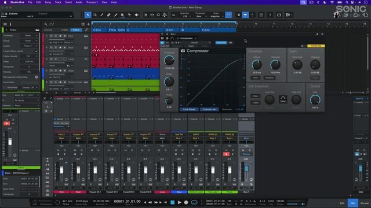Select the Range tool
The image size is (371, 208).
(95, 15)
